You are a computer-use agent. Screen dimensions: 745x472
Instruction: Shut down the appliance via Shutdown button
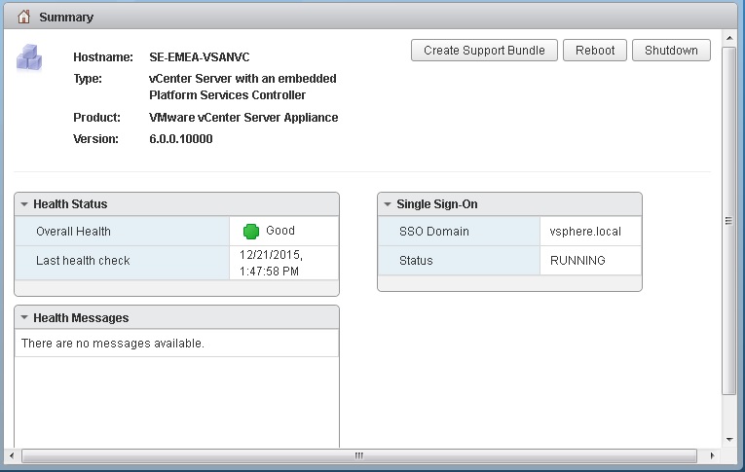coord(671,51)
